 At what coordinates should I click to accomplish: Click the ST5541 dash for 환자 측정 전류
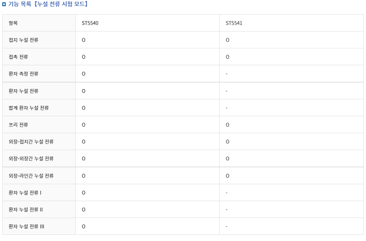227,74
